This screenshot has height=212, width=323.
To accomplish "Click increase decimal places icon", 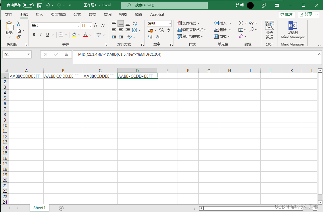I will pyautogui.click(x=150, y=37).
